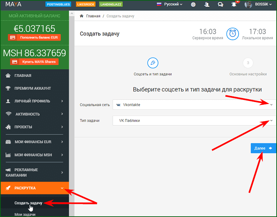Click the €5.037165 balance value

click(x=34, y=29)
